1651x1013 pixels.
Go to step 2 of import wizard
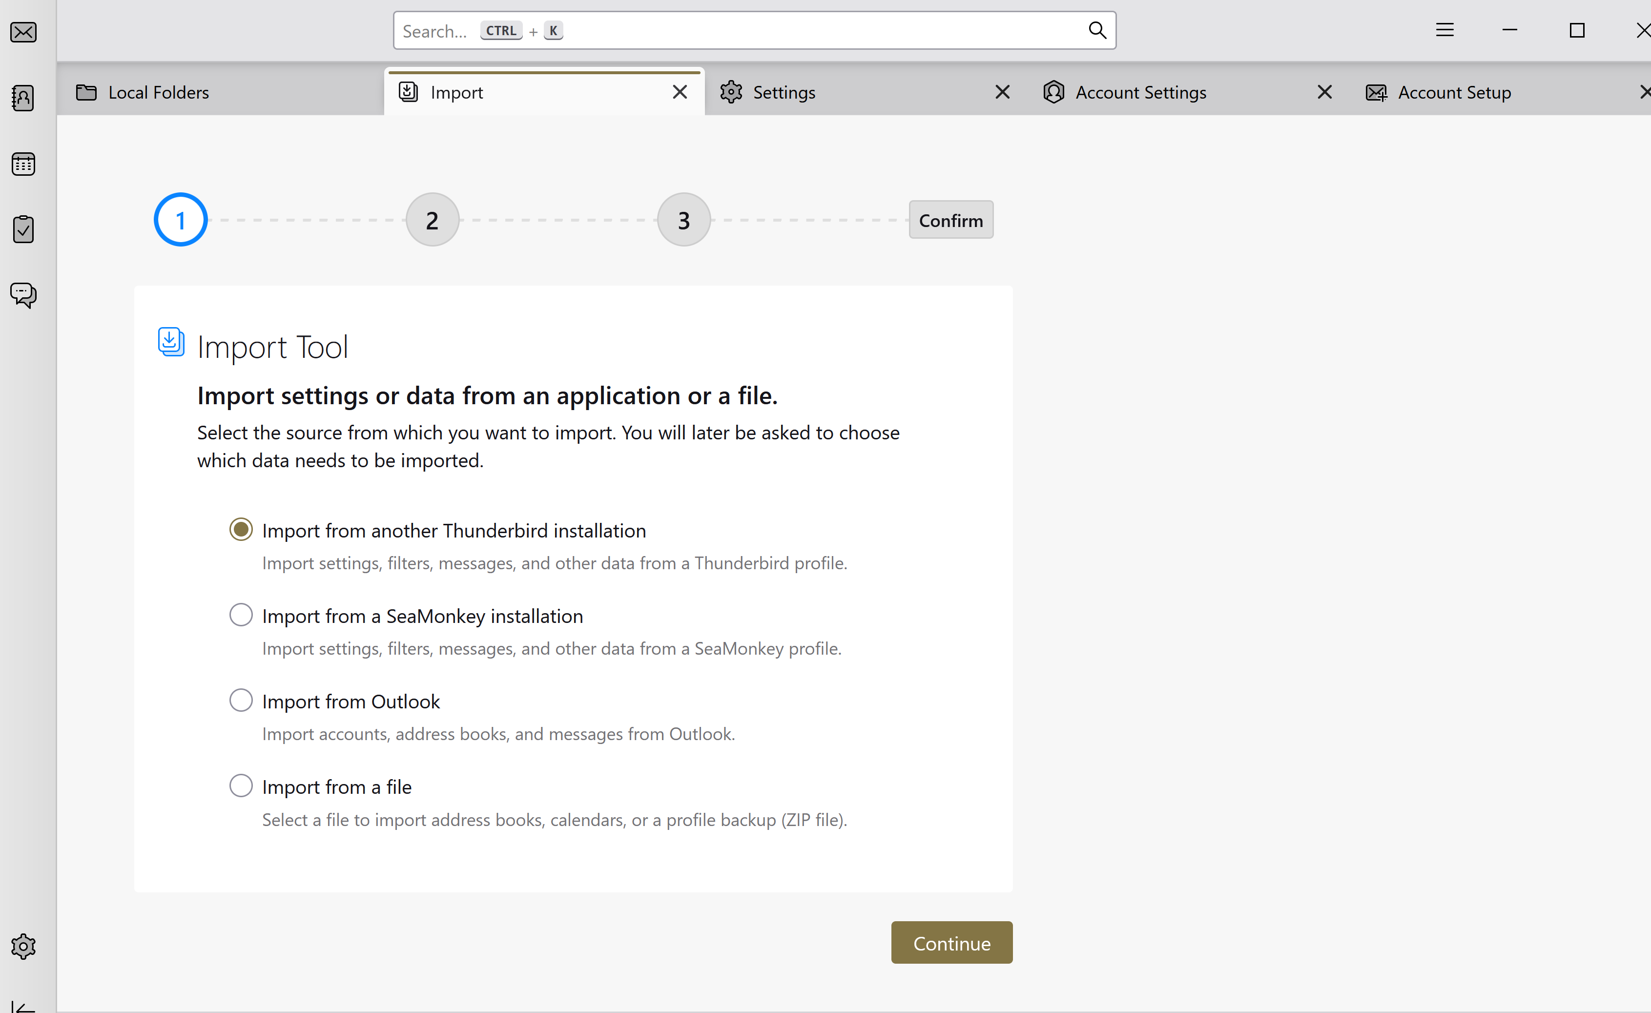tap(432, 220)
